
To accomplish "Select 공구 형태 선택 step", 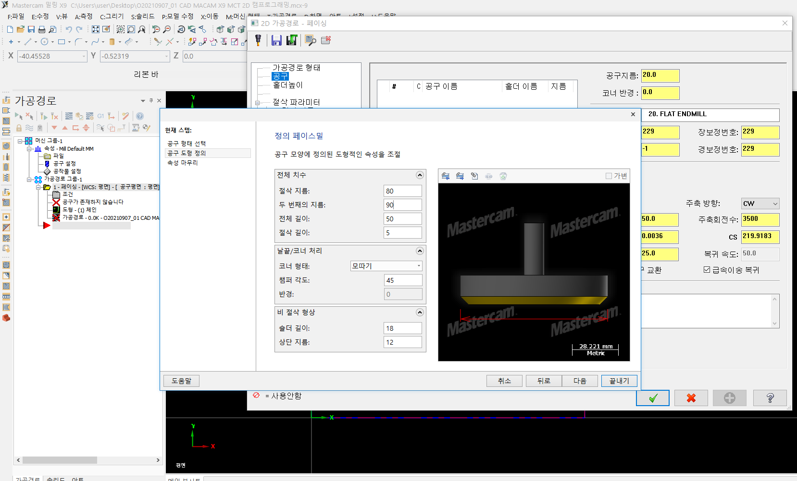I will coord(187,144).
